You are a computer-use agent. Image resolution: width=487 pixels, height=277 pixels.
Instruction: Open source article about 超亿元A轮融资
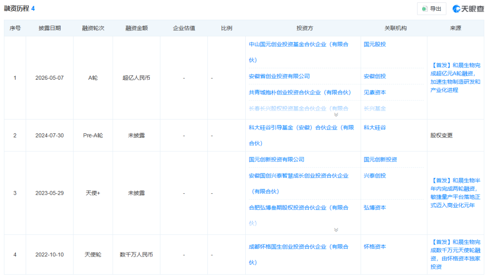(455, 77)
